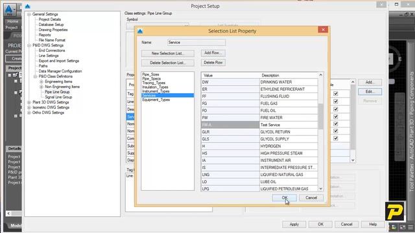This screenshot has width=415, height=233.
Task: Select Signal Line Group in the tree
Action: click(58, 97)
